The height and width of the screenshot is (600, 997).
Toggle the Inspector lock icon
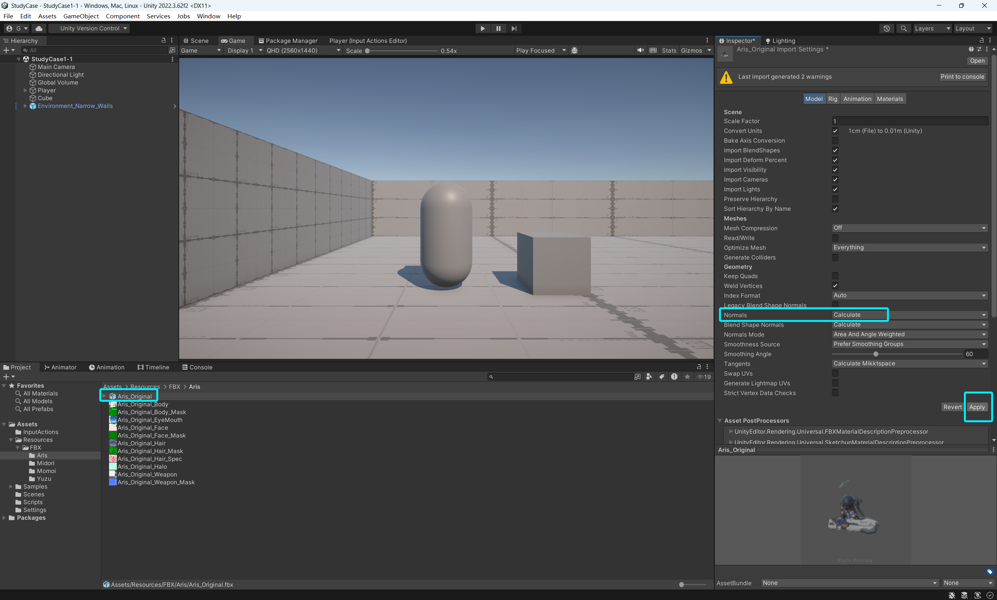[x=981, y=41]
